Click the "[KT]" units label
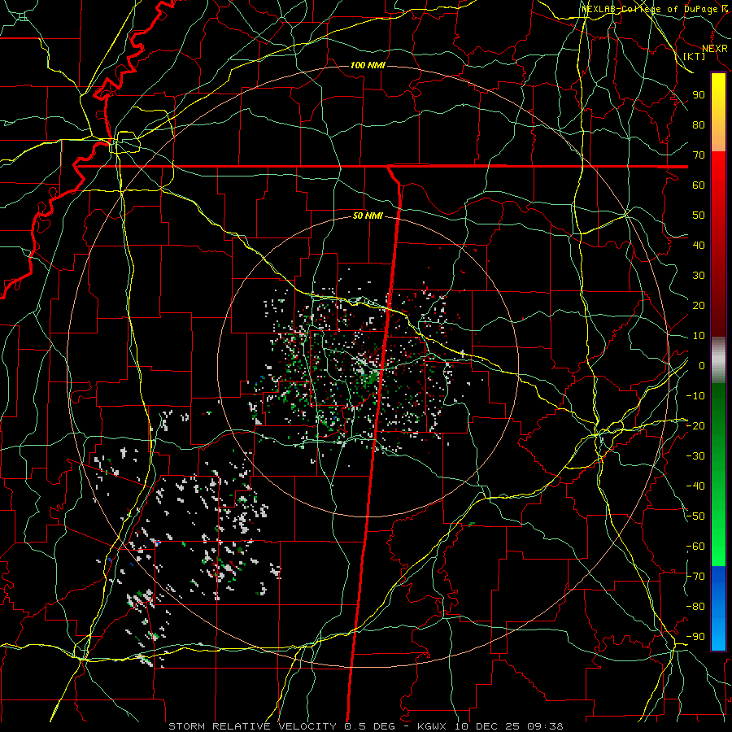The height and width of the screenshot is (732, 732). 695,56
